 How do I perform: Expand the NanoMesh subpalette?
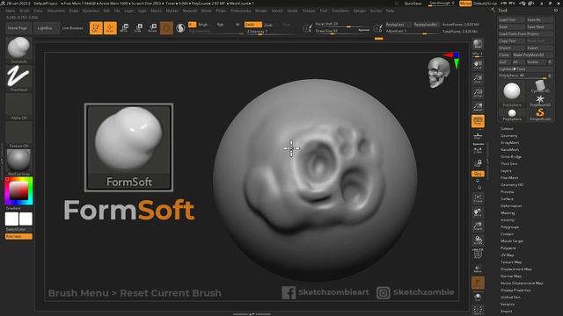[510, 150]
